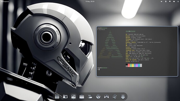Image resolution: width=180 pixels, height=101 pixels.
Task: Click the cyan color block in the palette
Action: coord(139,65)
